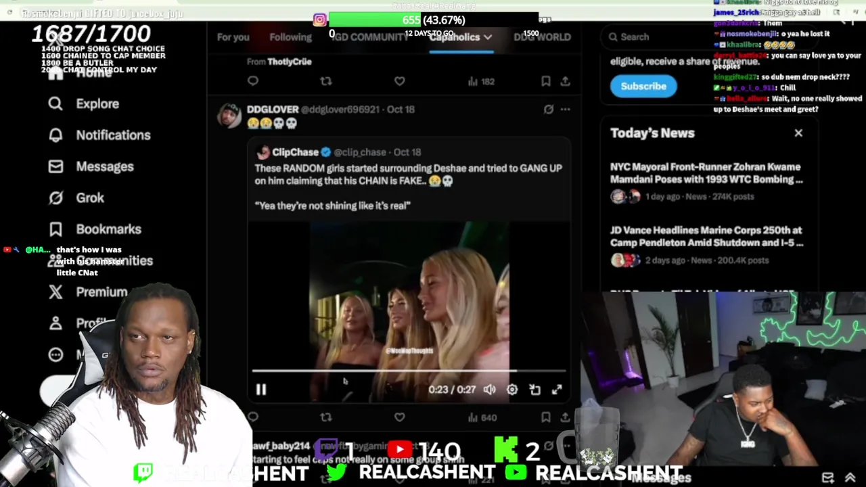Compose new message in Messages drawer
The image size is (866, 487).
click(827, 478)
